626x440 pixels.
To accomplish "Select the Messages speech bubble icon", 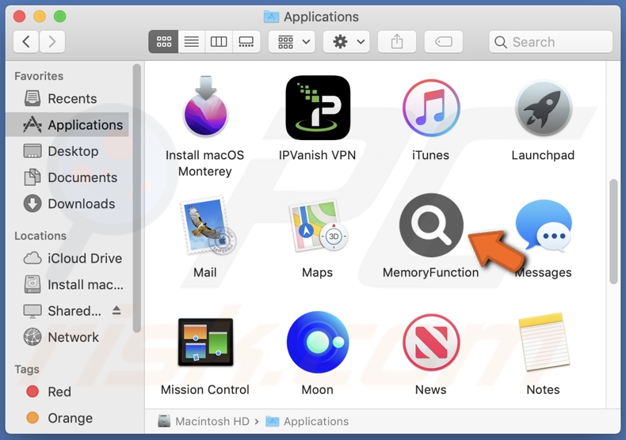I will tap(544, 226).
